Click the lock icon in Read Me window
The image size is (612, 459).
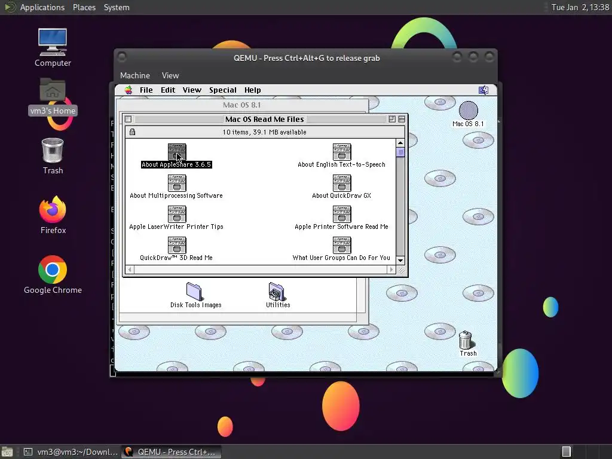point(132,132)
